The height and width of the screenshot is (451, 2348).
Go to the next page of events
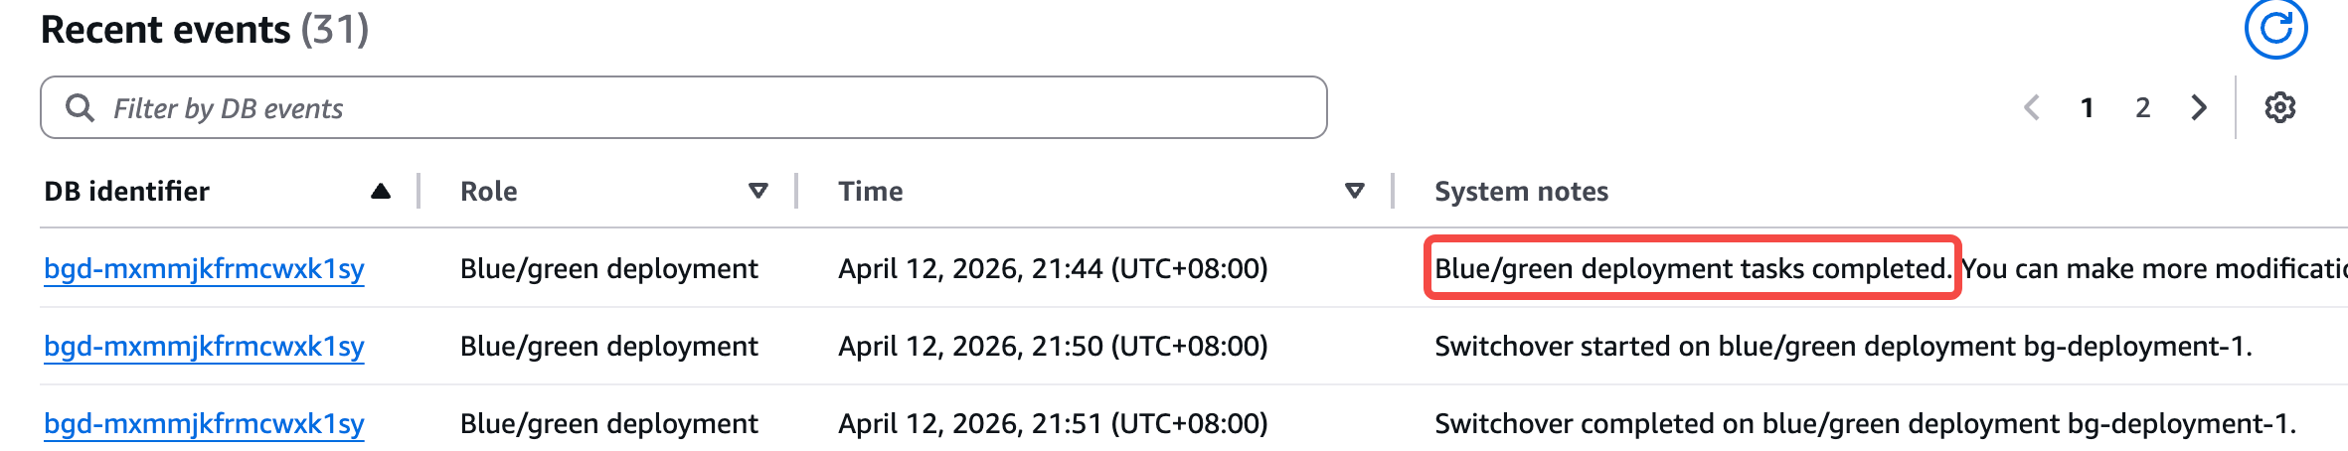click(2199, 107)
